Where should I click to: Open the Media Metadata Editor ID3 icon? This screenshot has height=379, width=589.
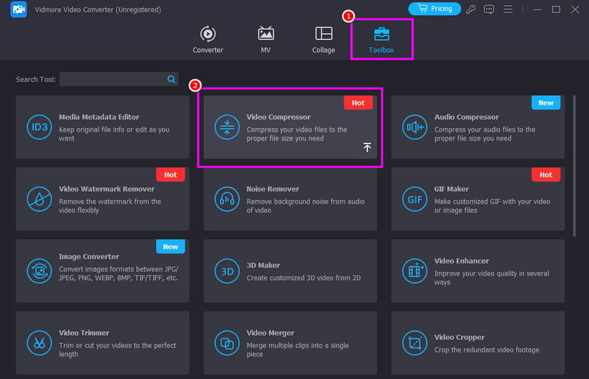pos(39,127)
